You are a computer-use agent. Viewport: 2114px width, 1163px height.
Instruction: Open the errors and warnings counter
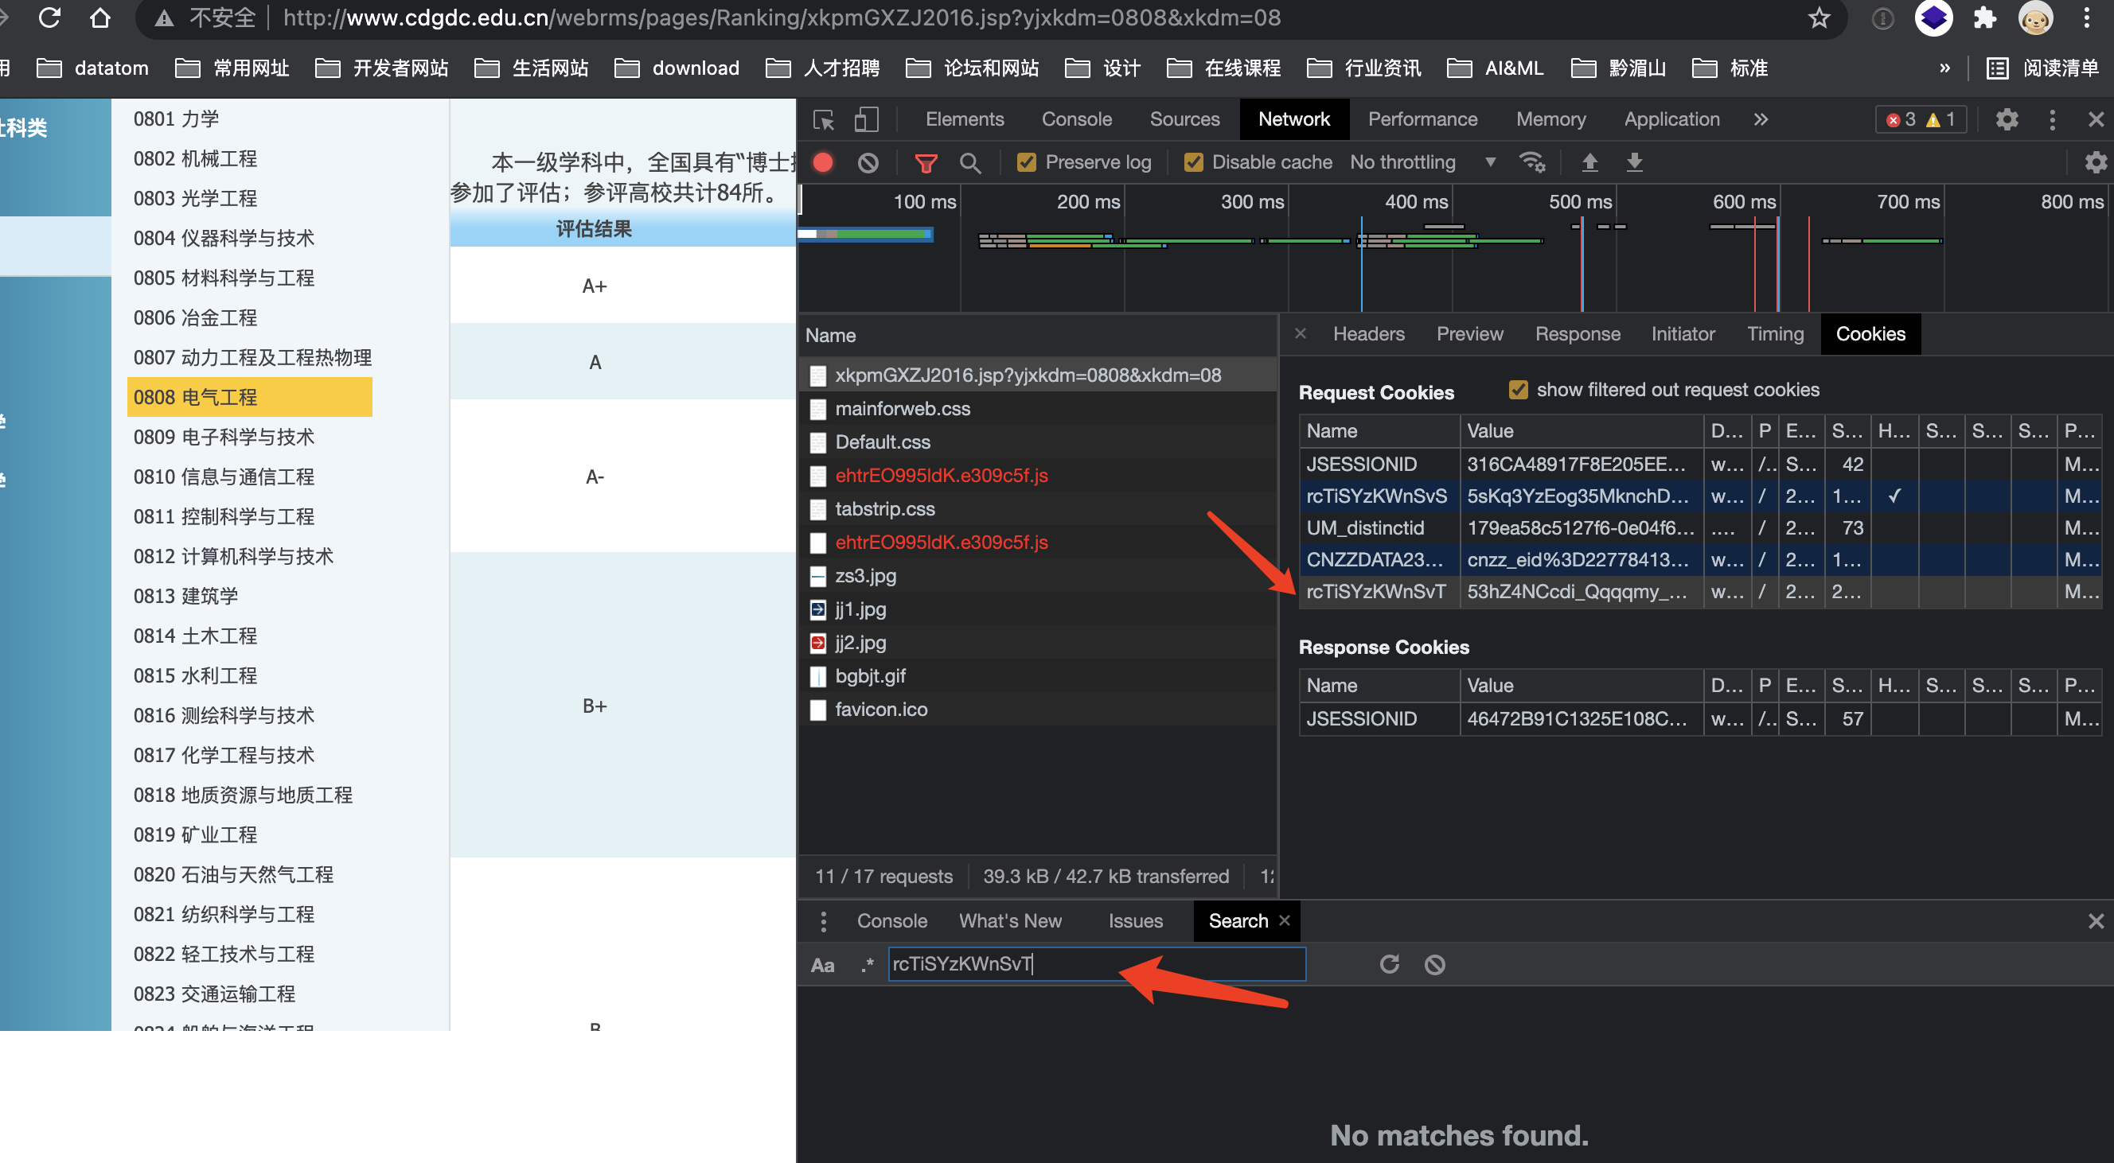click(x=1921, y=120)
